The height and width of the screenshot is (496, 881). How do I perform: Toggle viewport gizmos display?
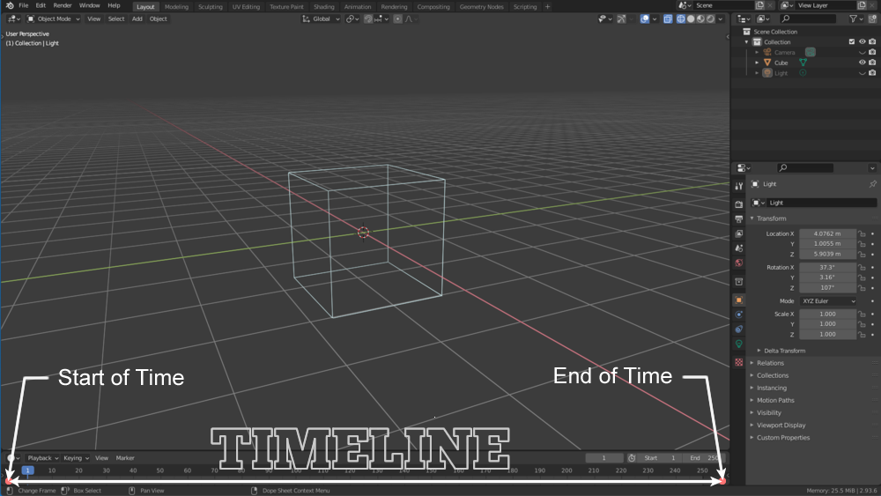[x=621, y=19]
